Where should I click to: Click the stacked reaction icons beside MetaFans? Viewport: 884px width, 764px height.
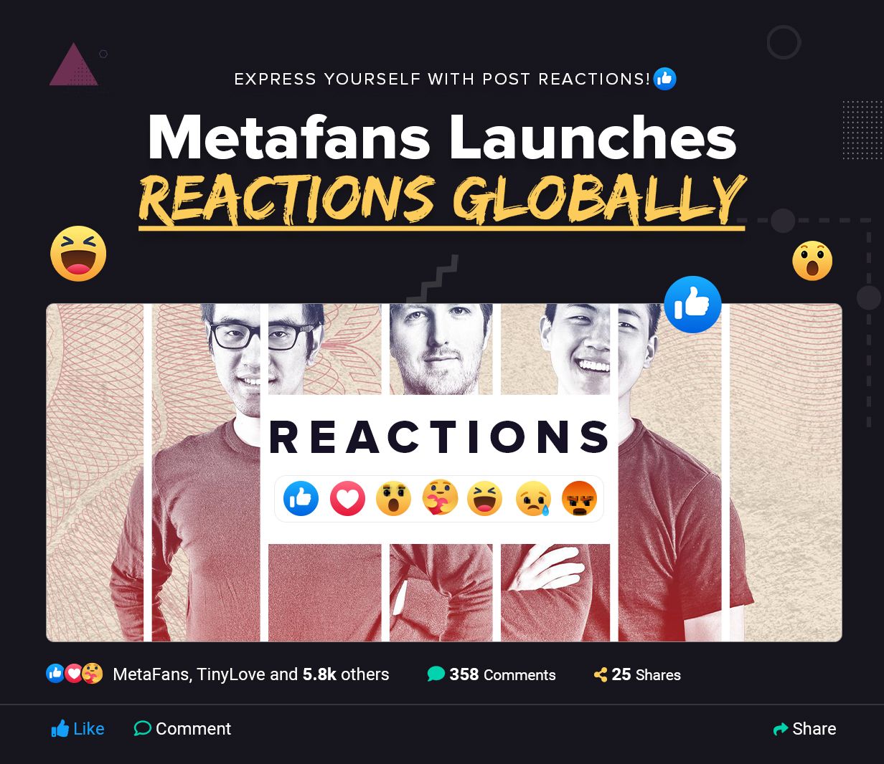point(75,674)
